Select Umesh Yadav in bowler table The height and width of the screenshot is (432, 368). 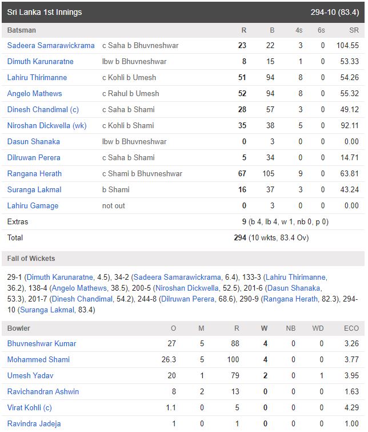30,375
